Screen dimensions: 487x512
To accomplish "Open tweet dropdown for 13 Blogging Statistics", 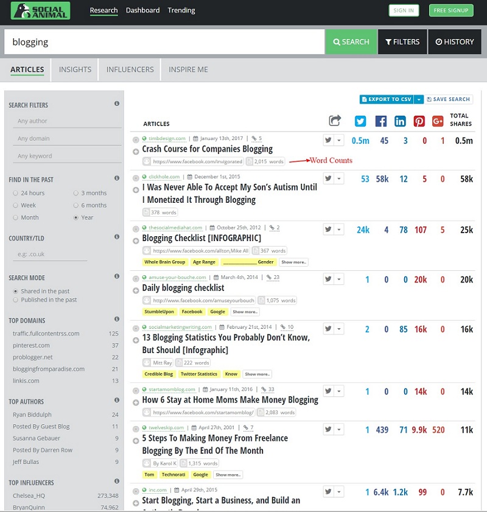I will point(339,329).
